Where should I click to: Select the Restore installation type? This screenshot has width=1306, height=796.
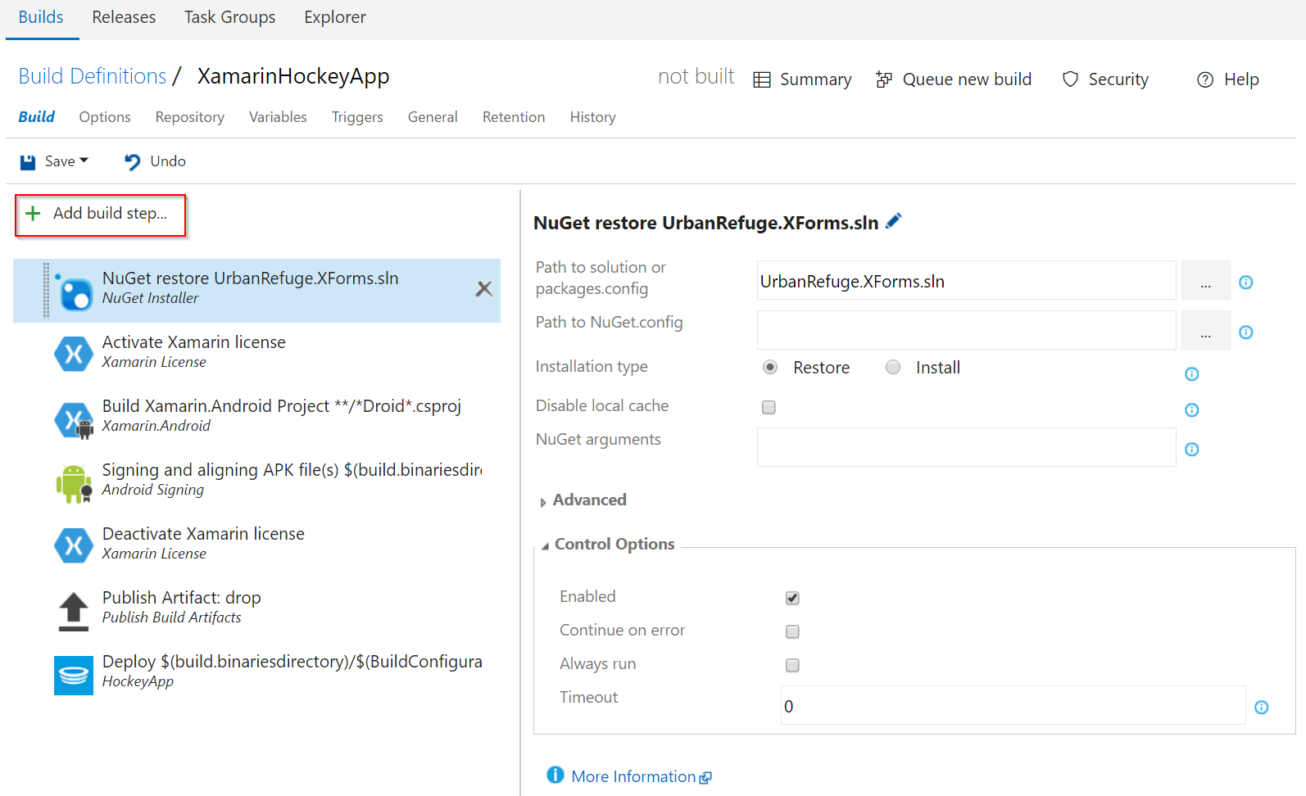(770, 367)
